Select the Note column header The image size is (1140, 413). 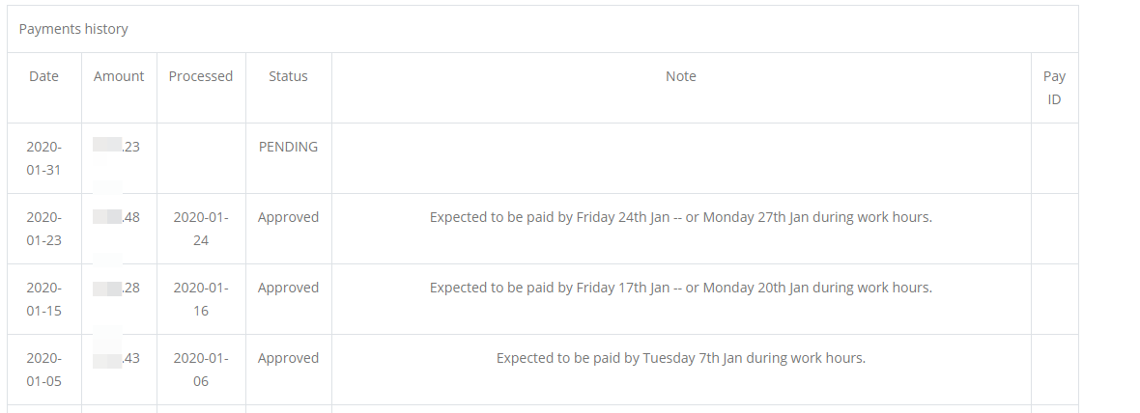[x=681, y=76]
